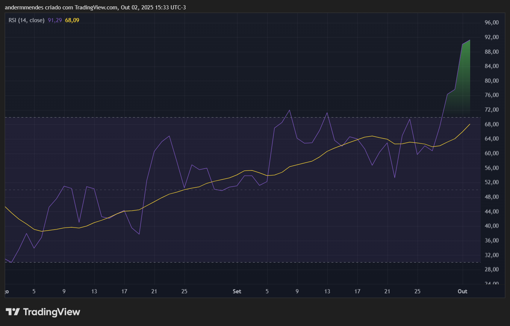The width and height of the screenshot is (510, 326).
Task: Click the first '5' date on time axis
Action: (x=34, y=291)
